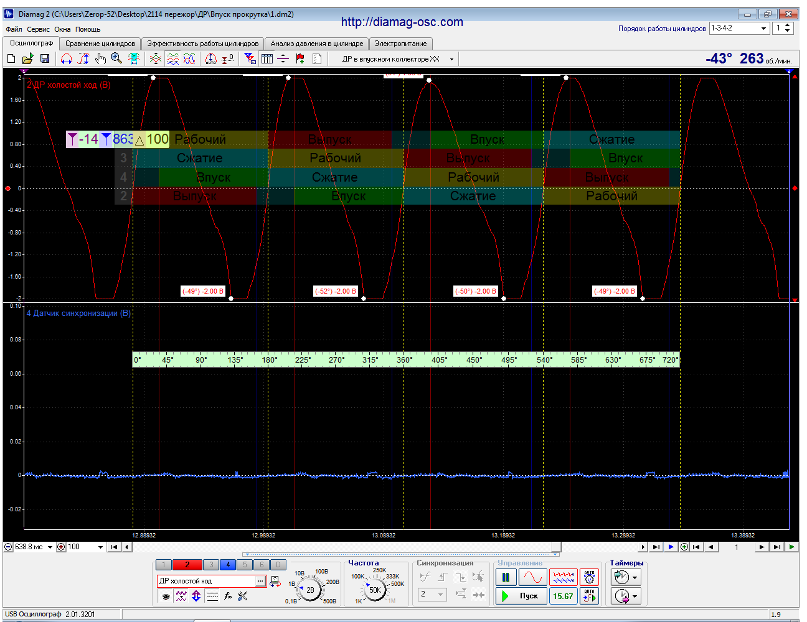Open the Помощь menu

[x=88, y=29]
